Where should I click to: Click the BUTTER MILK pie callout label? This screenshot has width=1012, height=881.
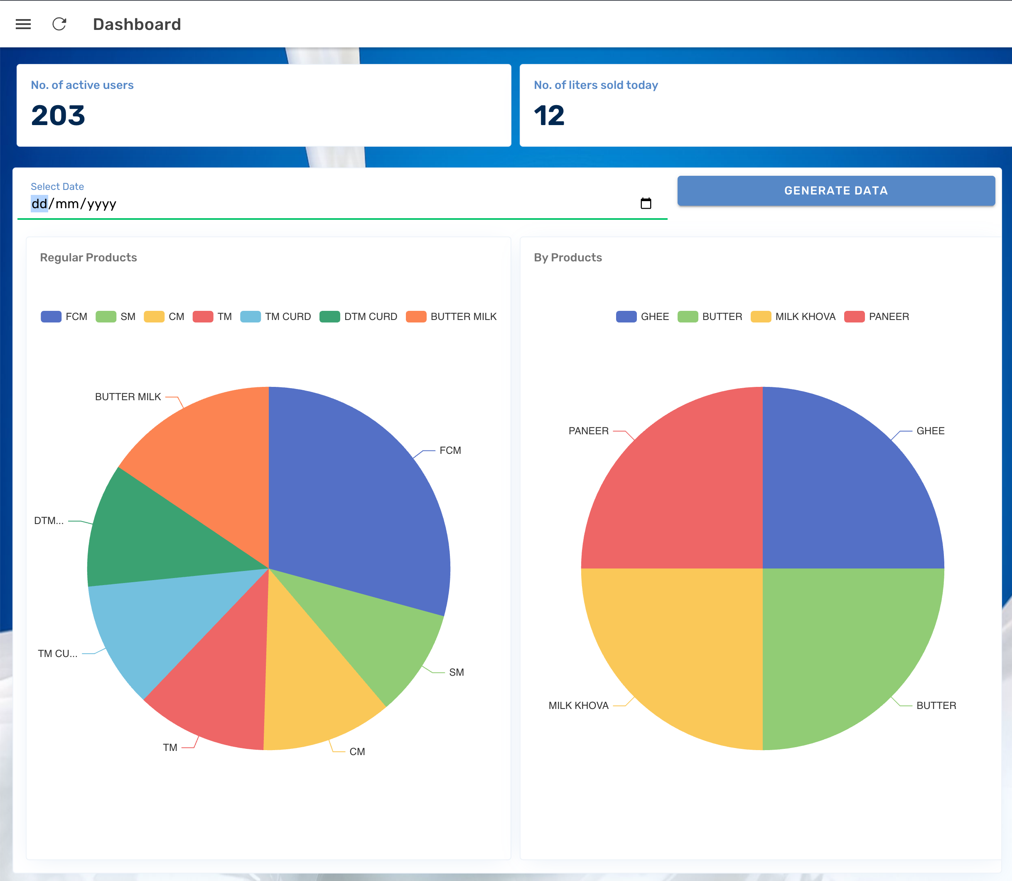[128, 397]
